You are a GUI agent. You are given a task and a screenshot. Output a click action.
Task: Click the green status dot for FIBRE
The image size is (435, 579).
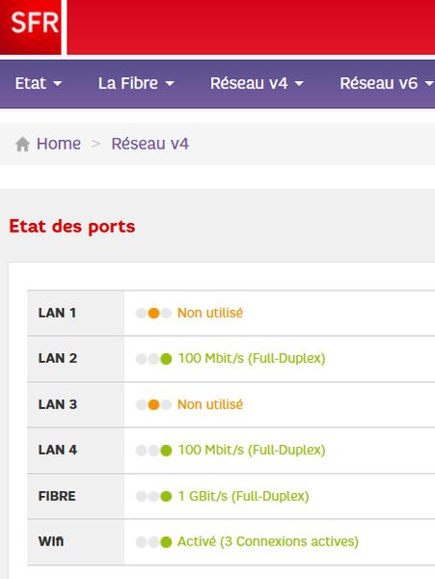click(x=166, y=496)
